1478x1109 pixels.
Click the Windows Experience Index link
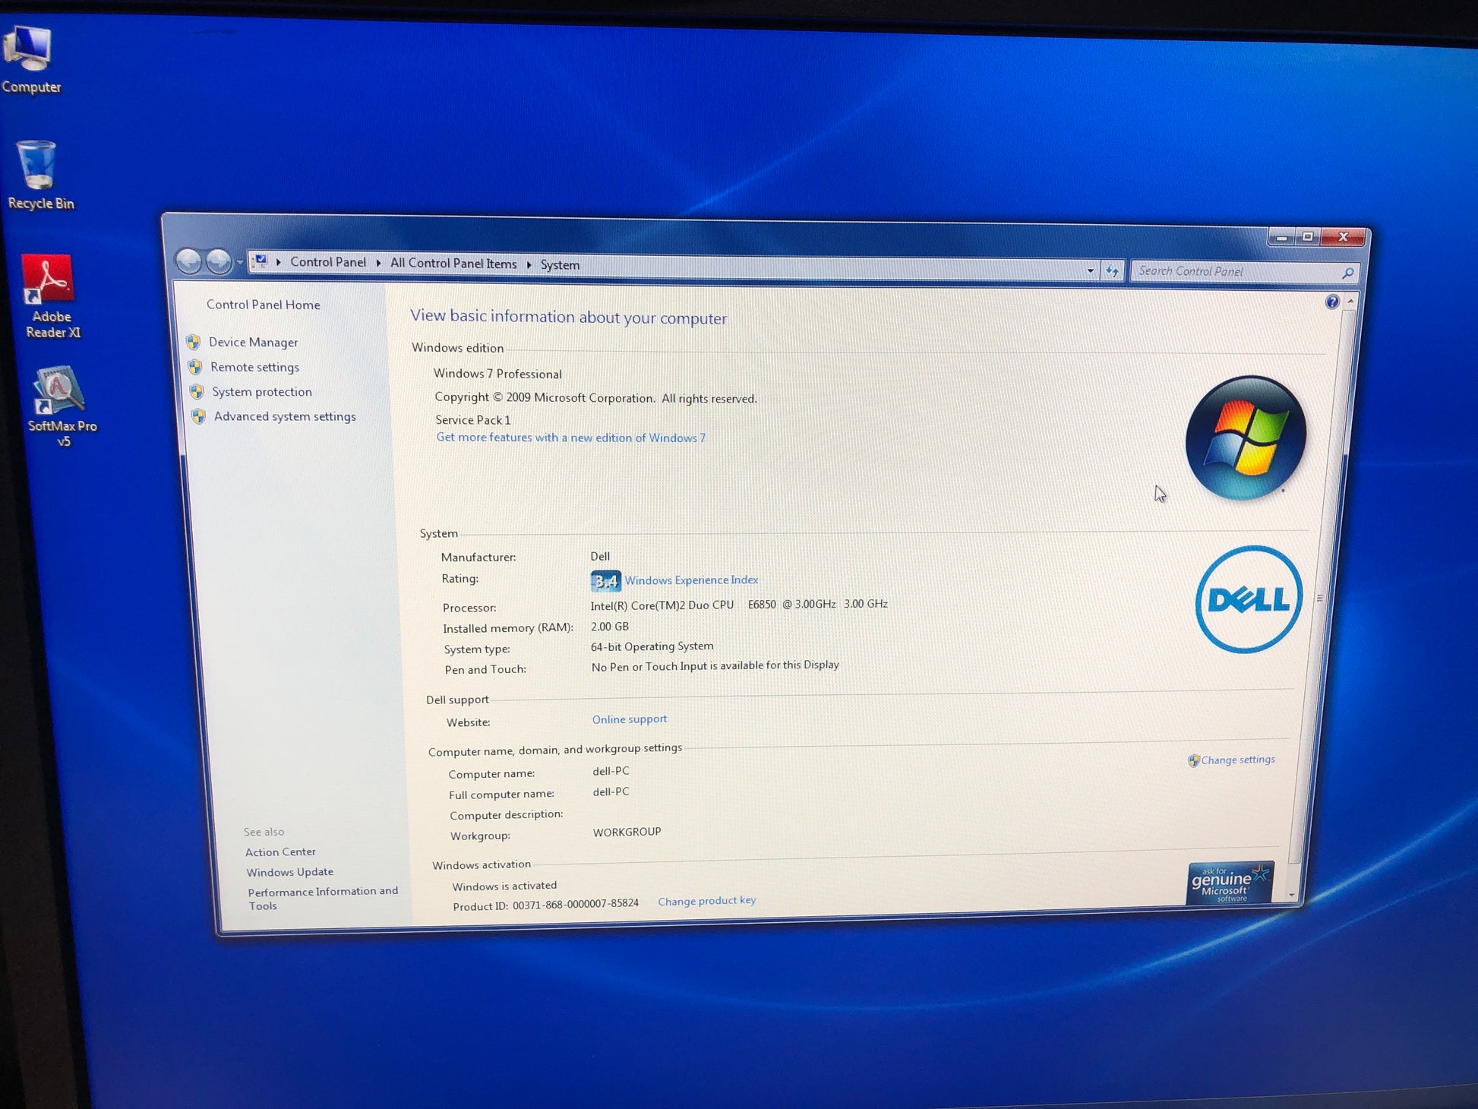[691, 580]
